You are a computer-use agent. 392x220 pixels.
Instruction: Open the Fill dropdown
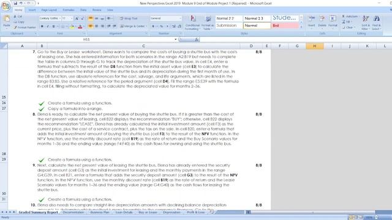pos(347,22)
